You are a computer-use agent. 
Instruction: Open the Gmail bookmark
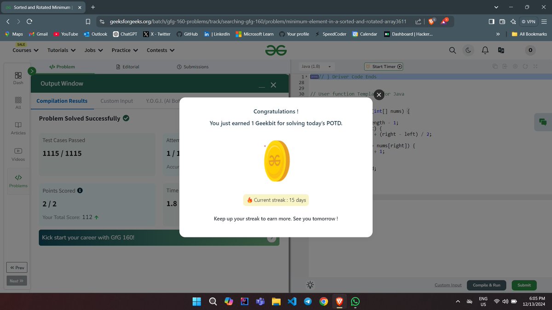[38, 34]
